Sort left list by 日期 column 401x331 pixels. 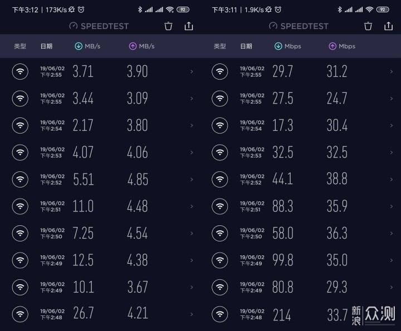(x=46, y=46)
